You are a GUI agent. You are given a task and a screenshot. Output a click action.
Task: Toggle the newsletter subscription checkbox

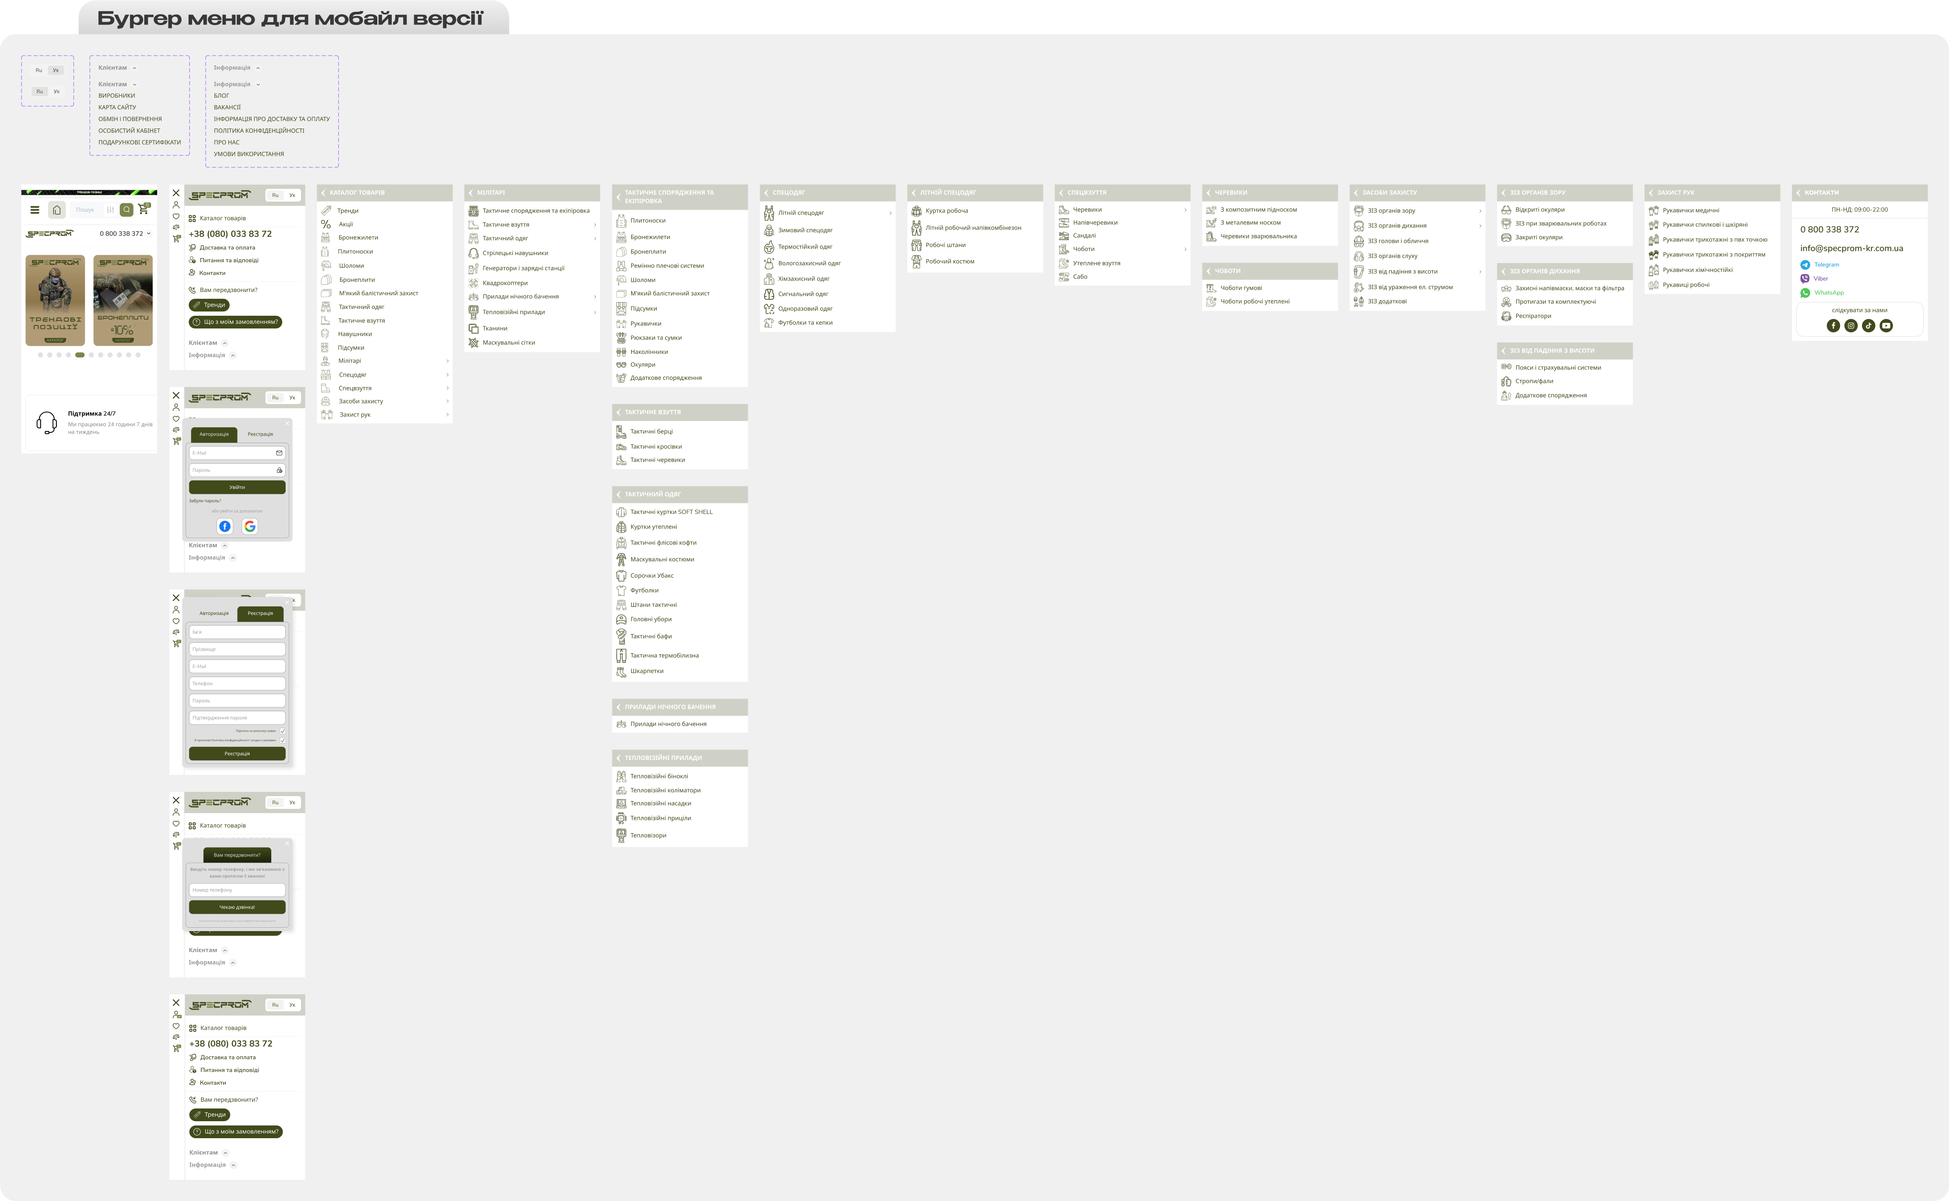282,731
